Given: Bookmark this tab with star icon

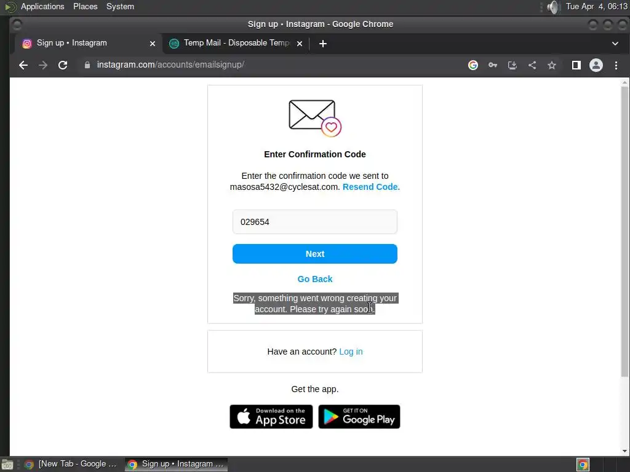Looking at the screenshot, I should [x=552, y=65].
